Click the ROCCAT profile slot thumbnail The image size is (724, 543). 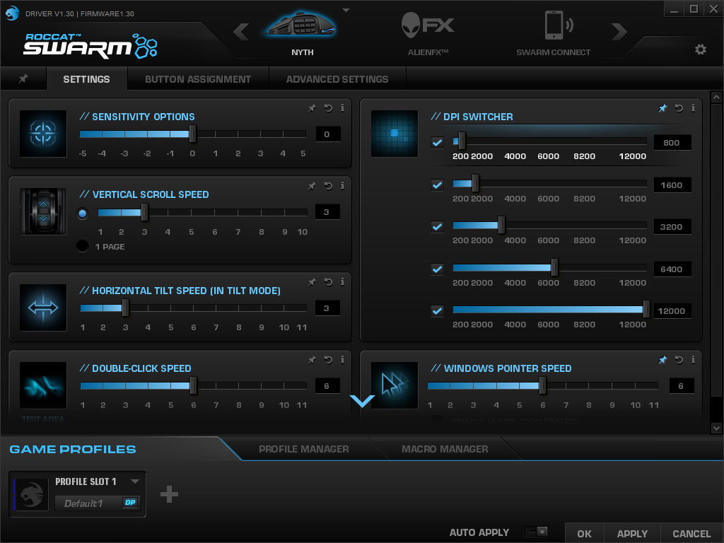31,494
